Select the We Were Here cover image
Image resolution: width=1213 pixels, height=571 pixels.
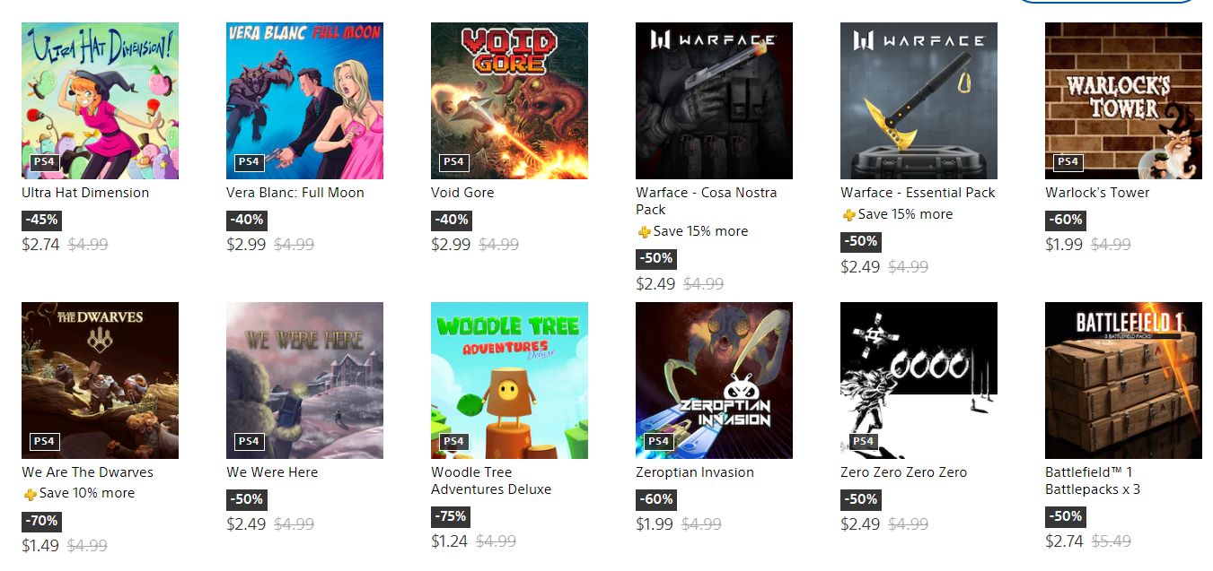(304, 380)
